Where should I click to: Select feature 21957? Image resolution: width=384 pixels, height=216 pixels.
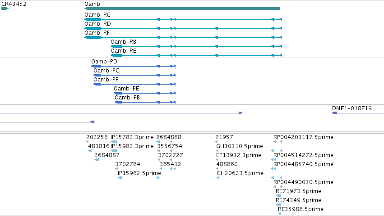click(x=224, y=137)
